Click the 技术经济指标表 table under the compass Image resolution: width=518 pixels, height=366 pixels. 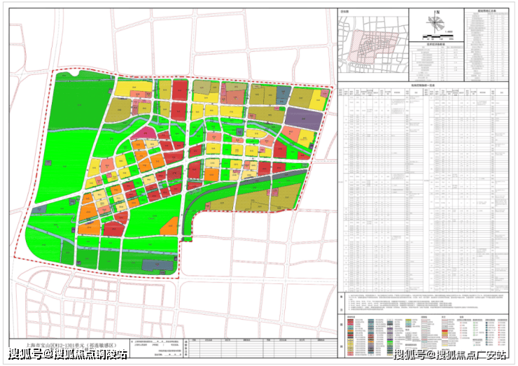point(437,63)
